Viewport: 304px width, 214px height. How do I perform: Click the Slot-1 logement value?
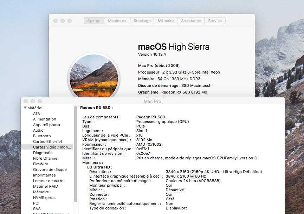tap(142, 131)
